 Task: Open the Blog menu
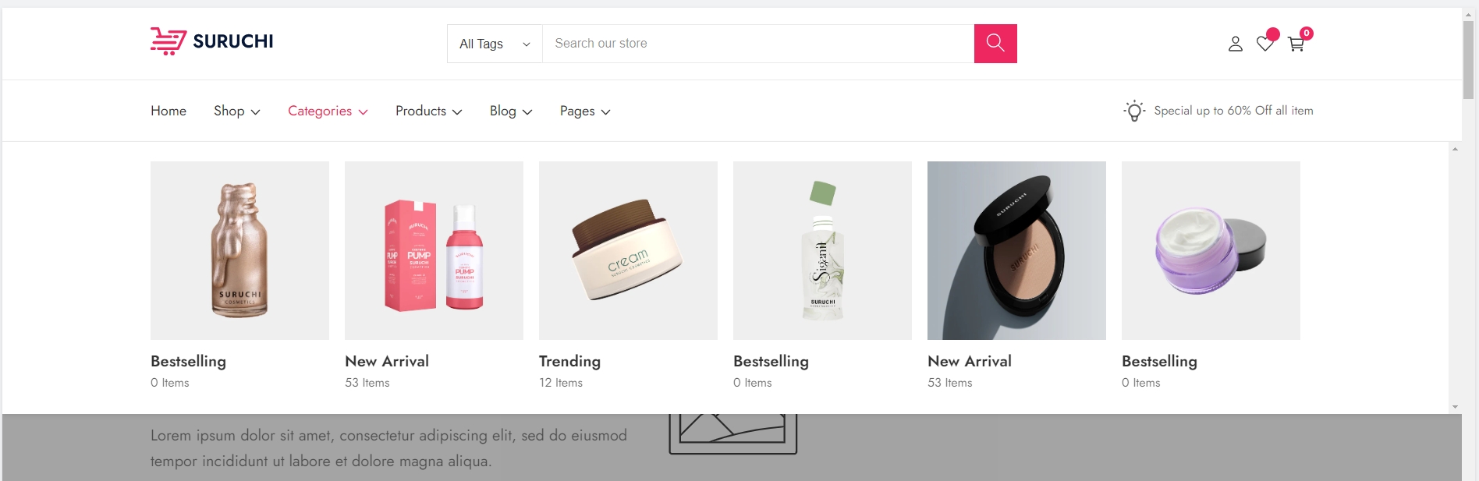[511, 111]
